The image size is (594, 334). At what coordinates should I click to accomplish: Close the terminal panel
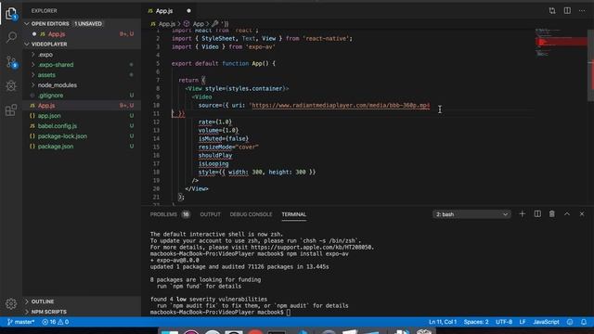pos(582,214)
